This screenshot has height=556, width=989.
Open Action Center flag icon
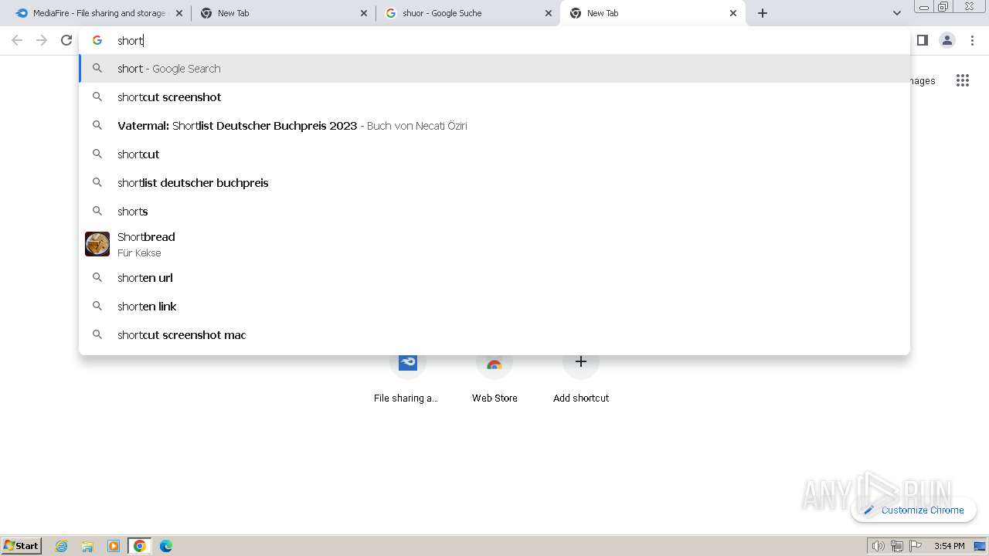[x=916, y=546]
